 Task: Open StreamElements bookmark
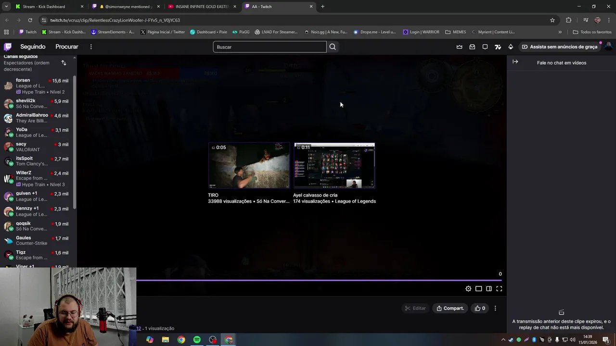pos(112,32)
